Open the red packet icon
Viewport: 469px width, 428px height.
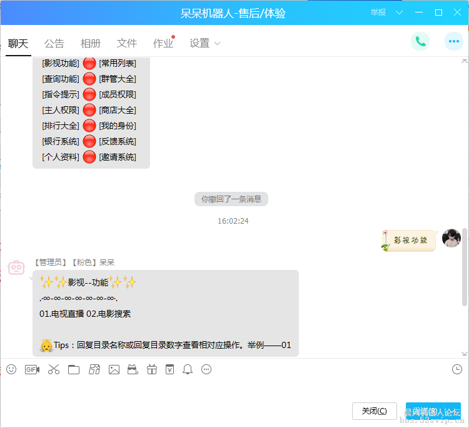pyautogui.click(x=170, y=369)
